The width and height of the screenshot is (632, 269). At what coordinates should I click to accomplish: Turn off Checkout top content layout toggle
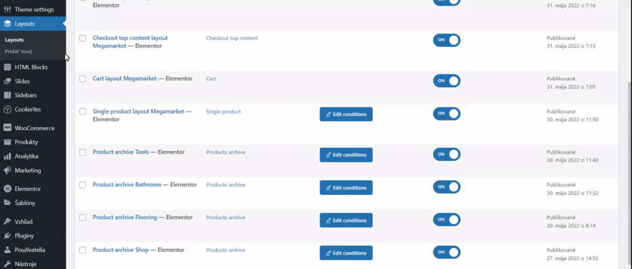point(447,40)
